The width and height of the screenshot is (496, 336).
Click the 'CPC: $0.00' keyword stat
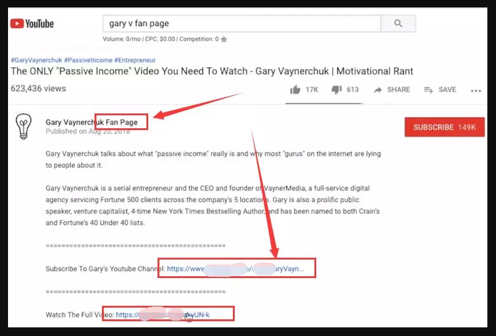(160, 39)
